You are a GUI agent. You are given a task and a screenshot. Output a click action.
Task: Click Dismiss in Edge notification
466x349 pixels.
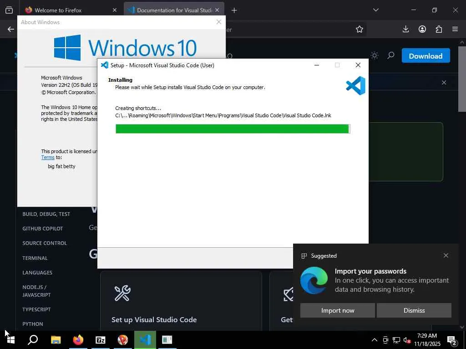click(414, 310)
